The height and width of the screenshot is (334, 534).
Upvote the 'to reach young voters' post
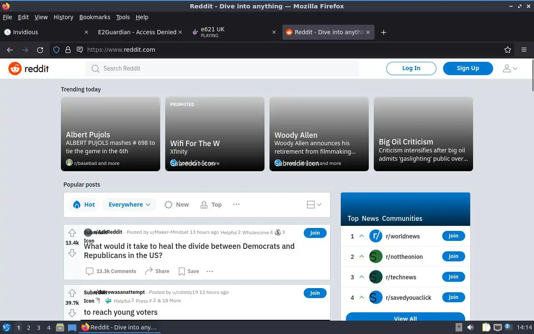pyautogui.click(x=72, y=293)
